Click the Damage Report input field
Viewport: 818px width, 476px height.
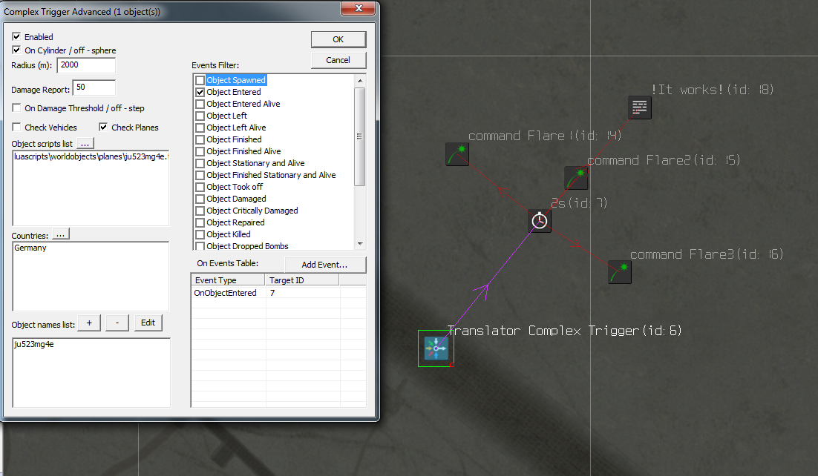point(94,87)
